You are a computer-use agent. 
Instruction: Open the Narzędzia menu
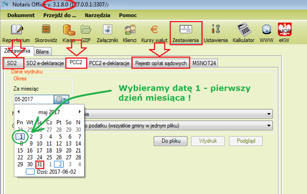click(x=97, y=15)
